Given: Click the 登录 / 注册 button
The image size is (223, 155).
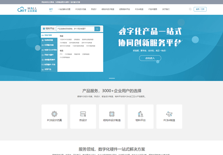Looking at the screenshot, I should point(200,9).
